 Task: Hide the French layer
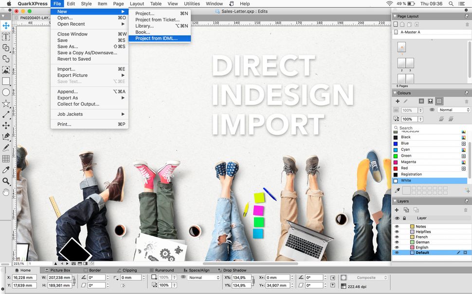(x=397, y=237)
